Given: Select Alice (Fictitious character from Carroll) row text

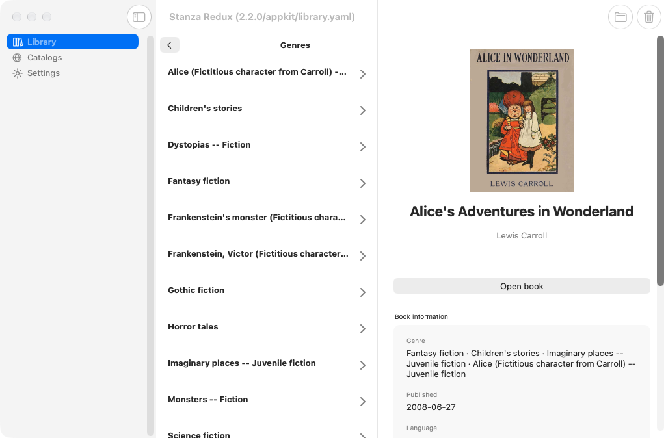Looking at the screenshot, I should [257, 71].
